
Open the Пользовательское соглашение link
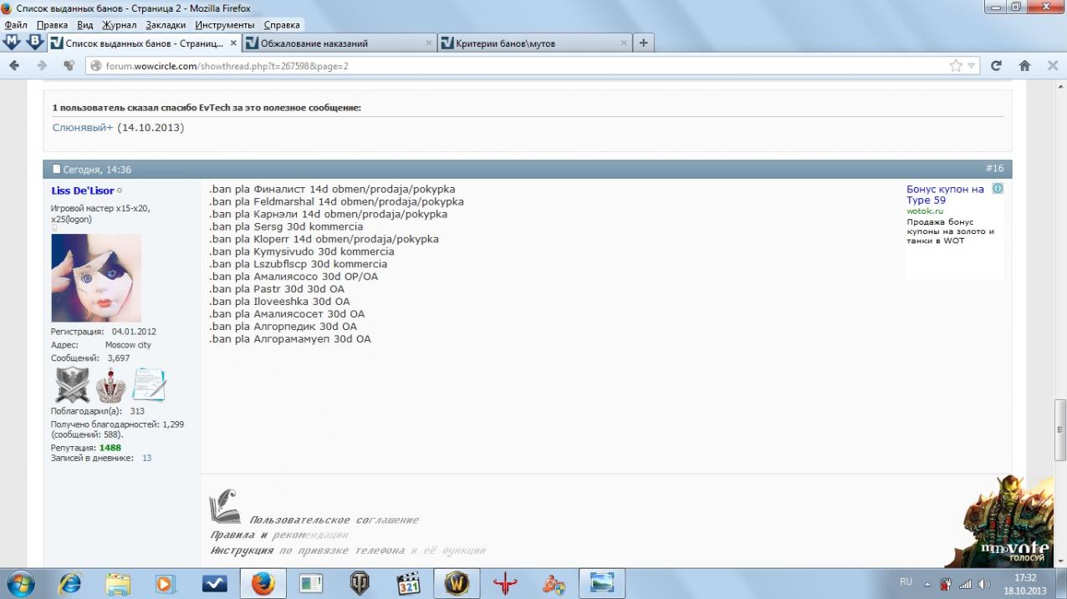tap(334, 520)
